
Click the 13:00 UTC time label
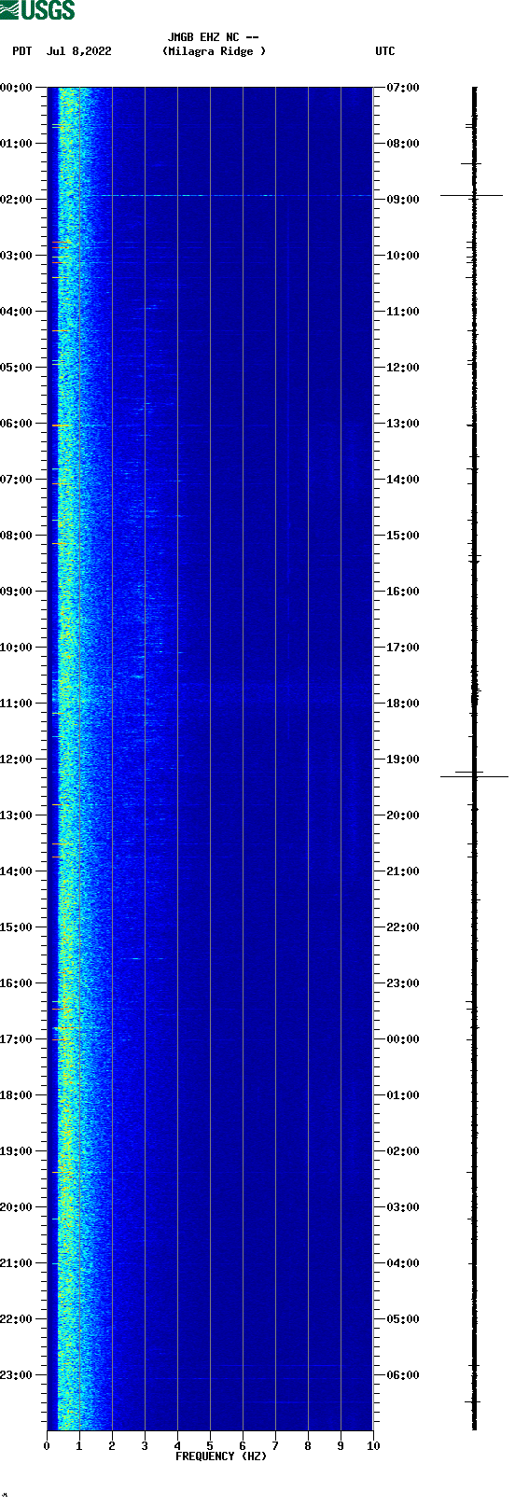403,424
